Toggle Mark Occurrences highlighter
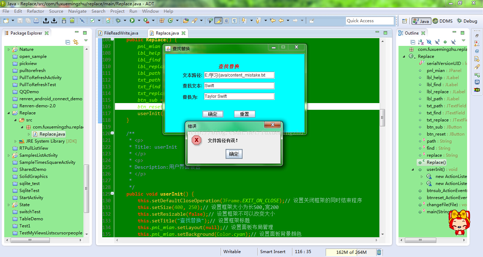Screen dimensions: 483x257 (218, 20)
